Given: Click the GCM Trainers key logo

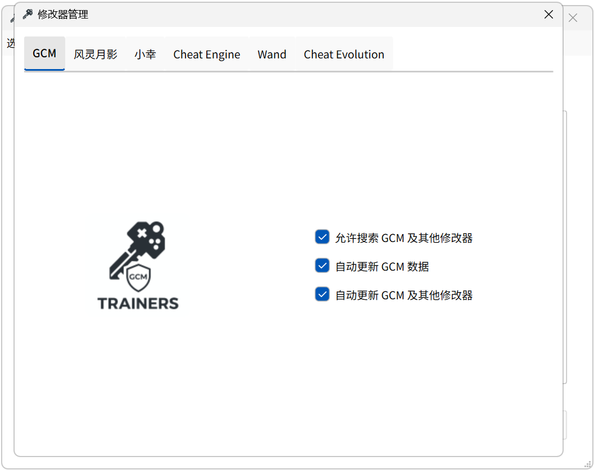Looking at the screenshot, I should tap(138, 265).
